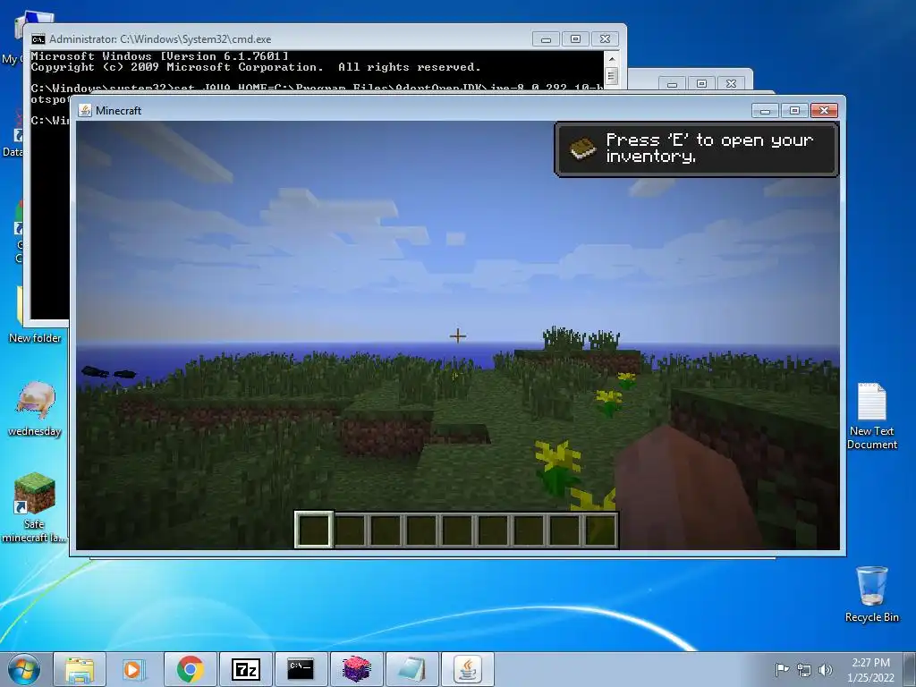Select the New Text Document desktop icon

(871, 416)
